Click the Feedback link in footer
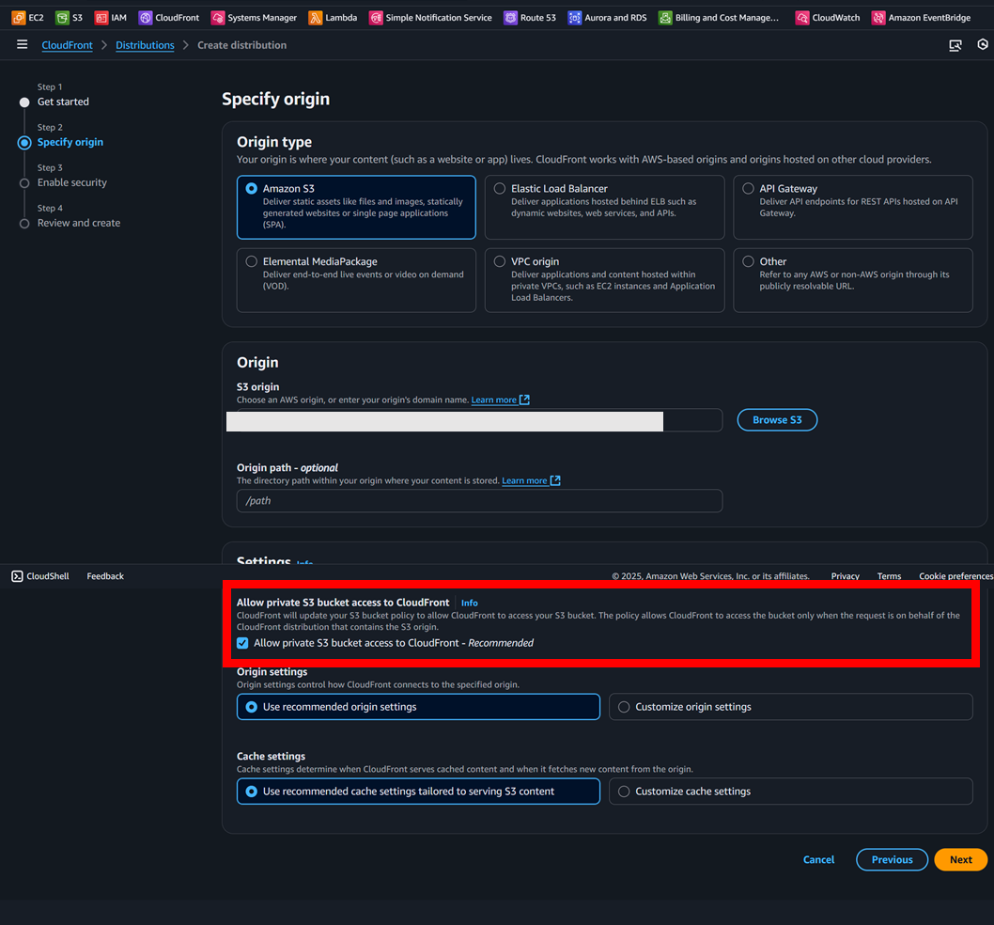This screenshot has height=925, width=994. pos(105,576)
